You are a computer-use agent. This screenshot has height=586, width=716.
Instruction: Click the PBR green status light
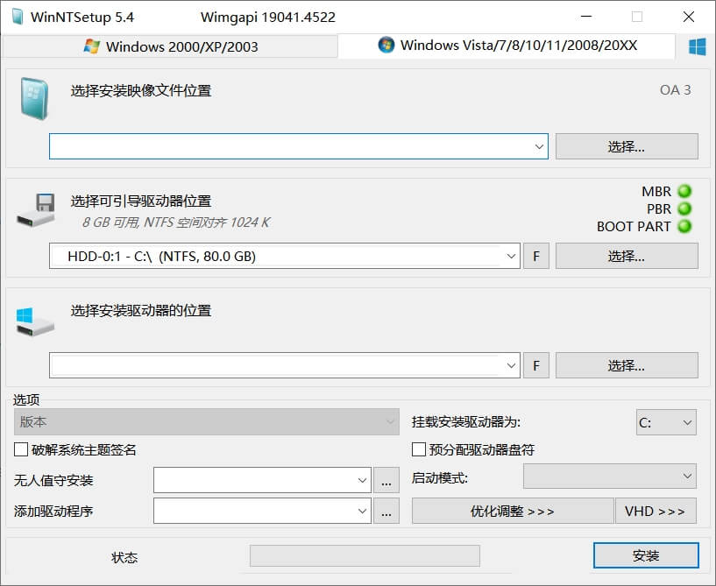[684, 208]
